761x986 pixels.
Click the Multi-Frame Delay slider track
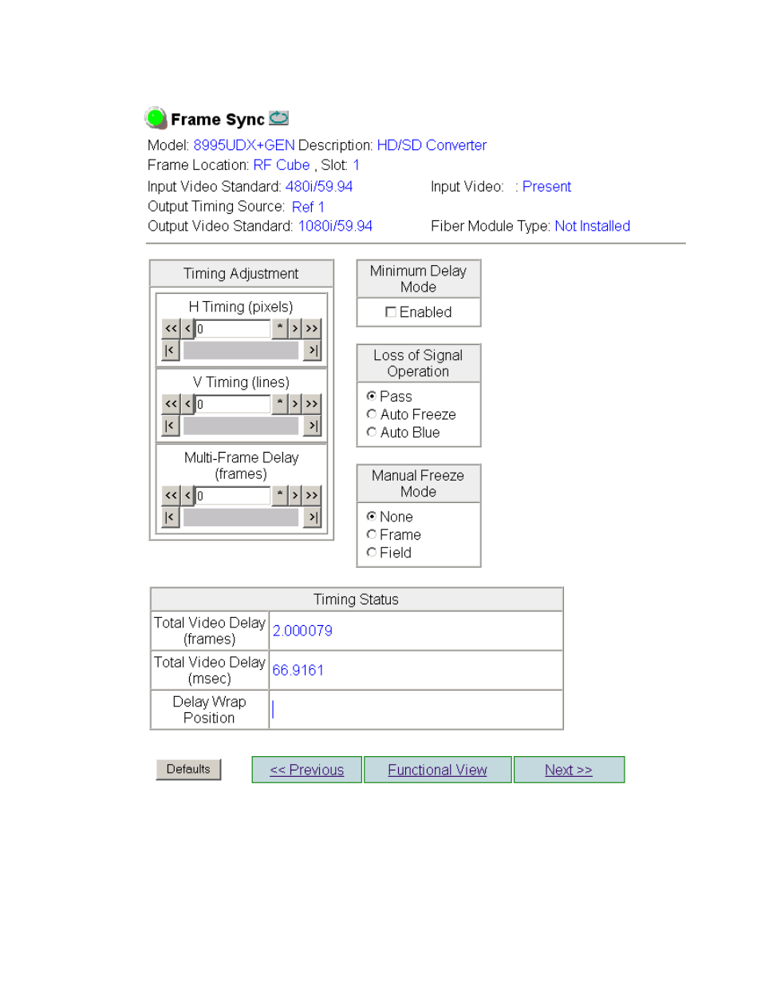[x=241, y=518]
